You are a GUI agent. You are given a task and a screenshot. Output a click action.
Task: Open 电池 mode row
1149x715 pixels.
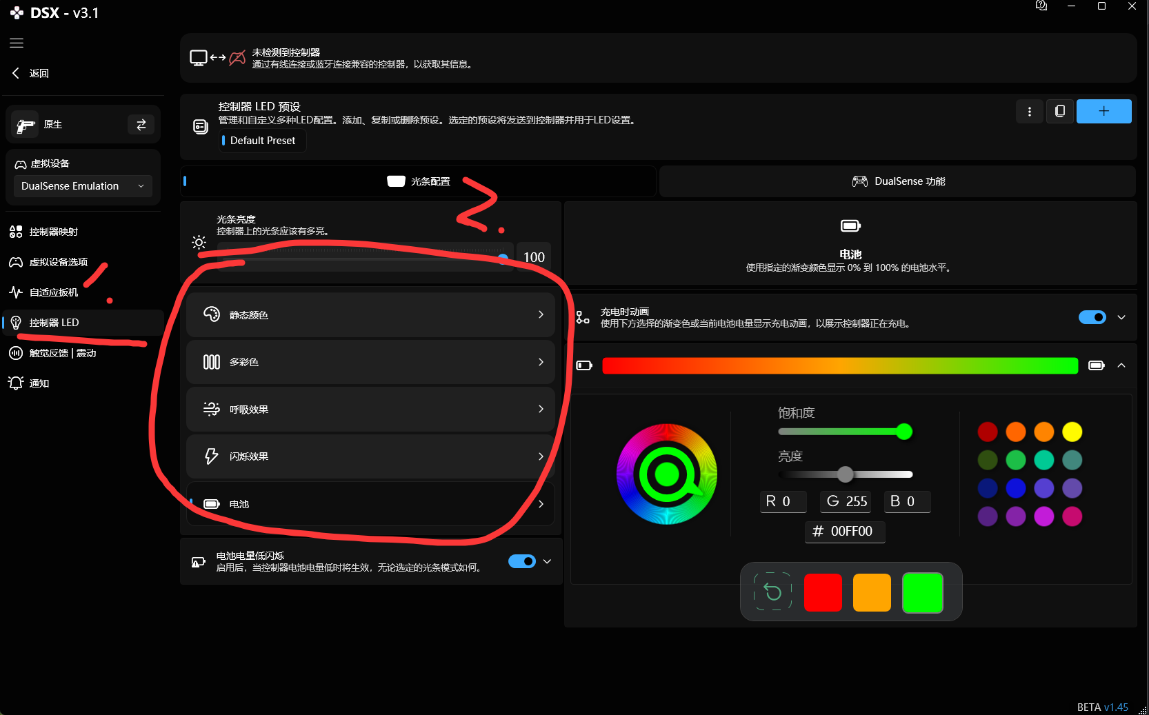pos(370,504)
